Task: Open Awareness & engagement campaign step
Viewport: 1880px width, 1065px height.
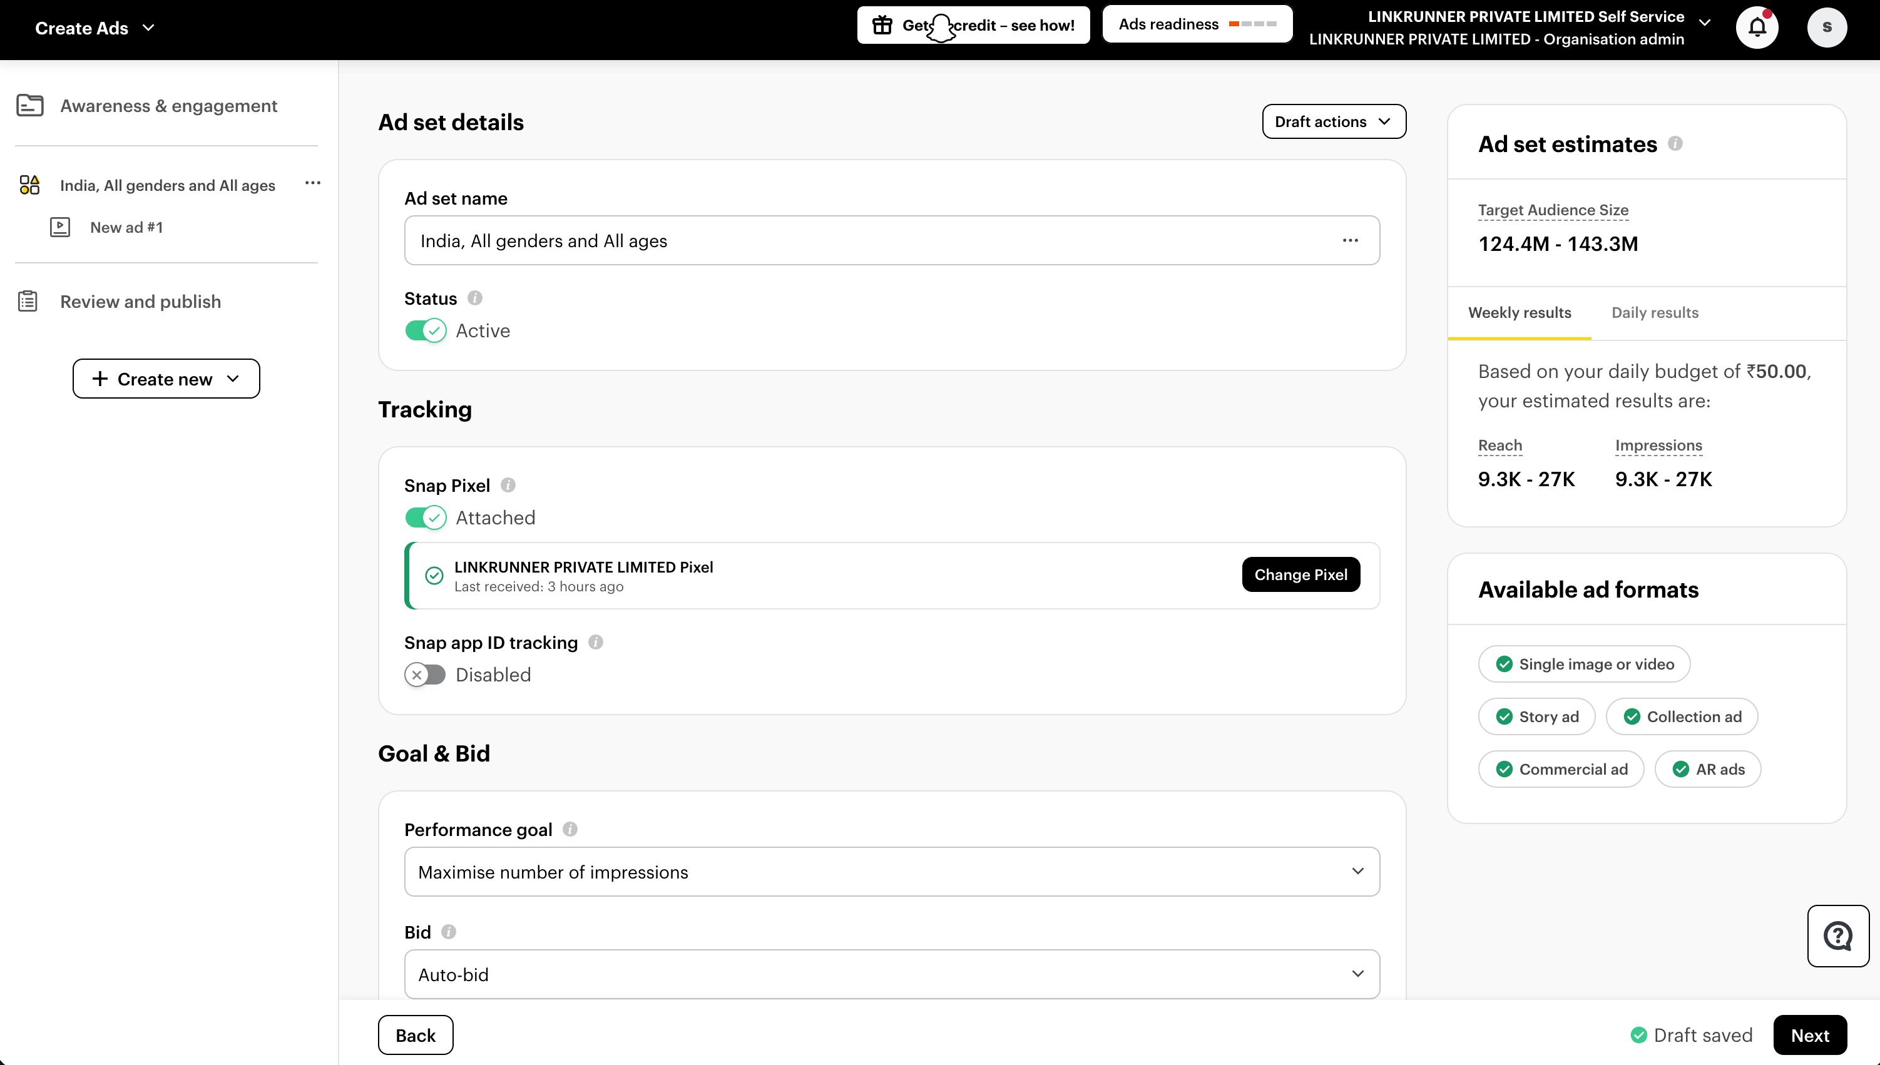Action: 168,105
